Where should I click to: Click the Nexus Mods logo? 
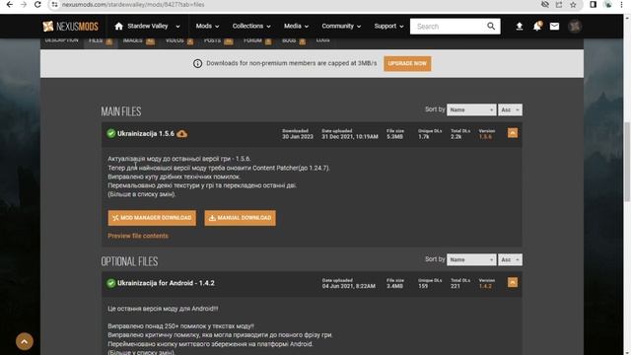pyautogui.click(x=70, y=27)
